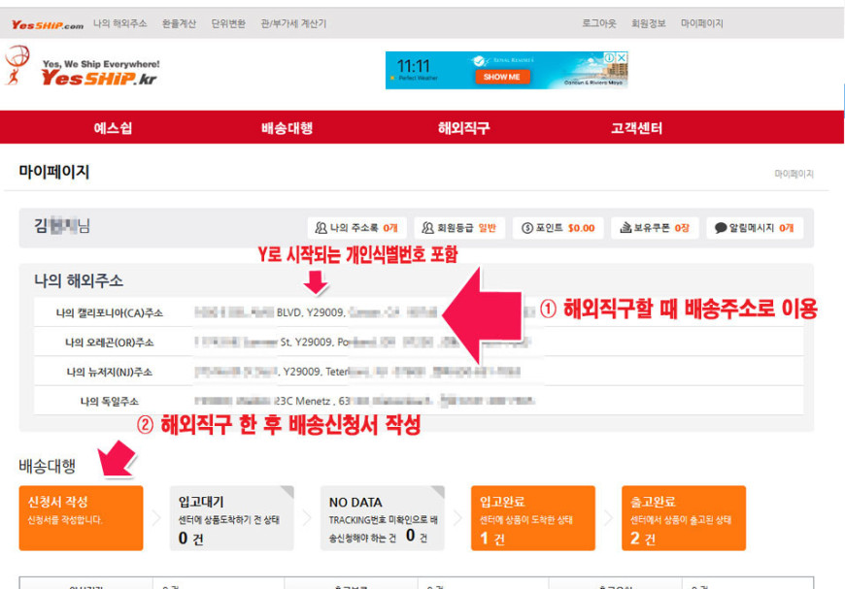The width and height of the screenshot is (845, 589).
Task: Click the German address with 23C Menetz
Action: coord(364,402)
